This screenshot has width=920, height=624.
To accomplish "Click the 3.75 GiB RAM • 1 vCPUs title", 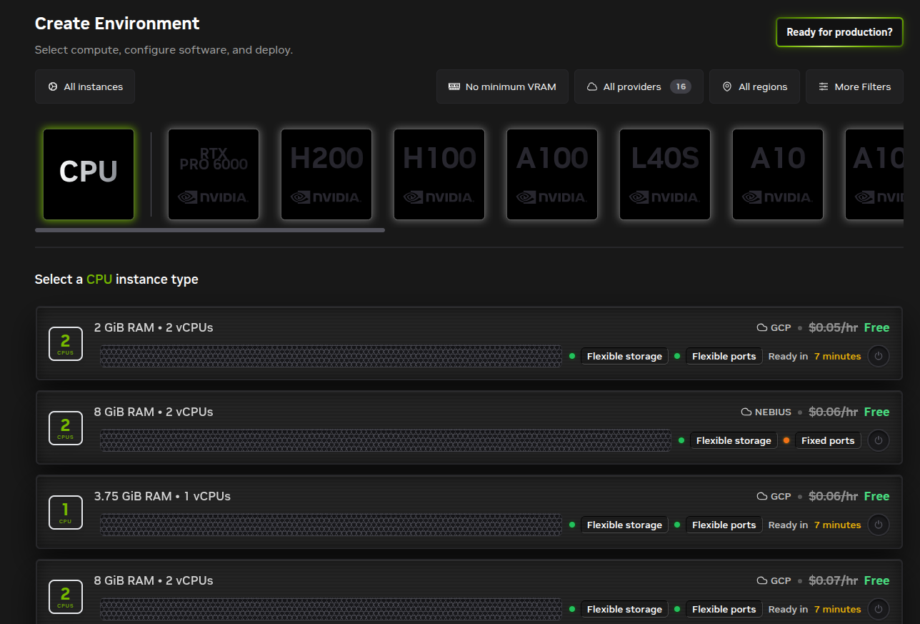I will [162, 496].
